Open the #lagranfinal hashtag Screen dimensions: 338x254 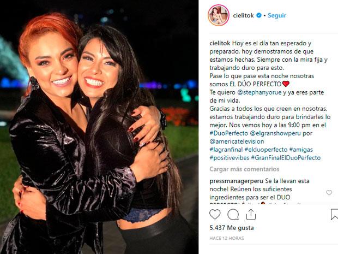[226, 150]
